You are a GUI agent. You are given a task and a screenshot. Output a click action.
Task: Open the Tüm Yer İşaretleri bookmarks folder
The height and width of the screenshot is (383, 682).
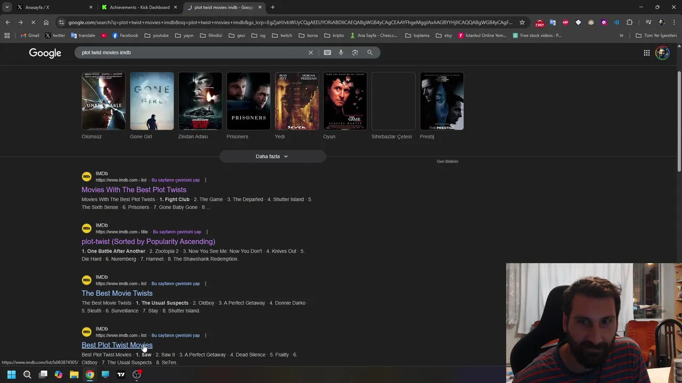click(x=656, y=36)
